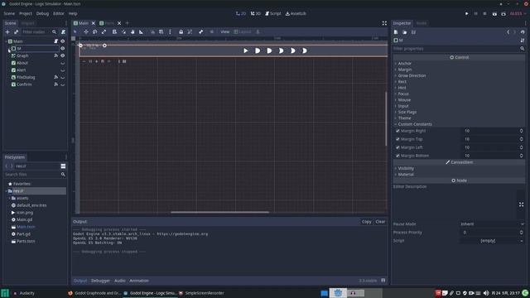
Task: Copy the Output log
Action: (367, 222)
